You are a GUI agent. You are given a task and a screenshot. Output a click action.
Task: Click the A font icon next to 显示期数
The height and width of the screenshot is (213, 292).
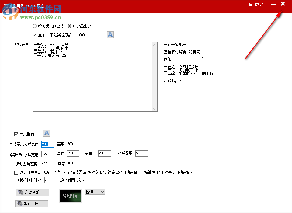click(46, 133)
